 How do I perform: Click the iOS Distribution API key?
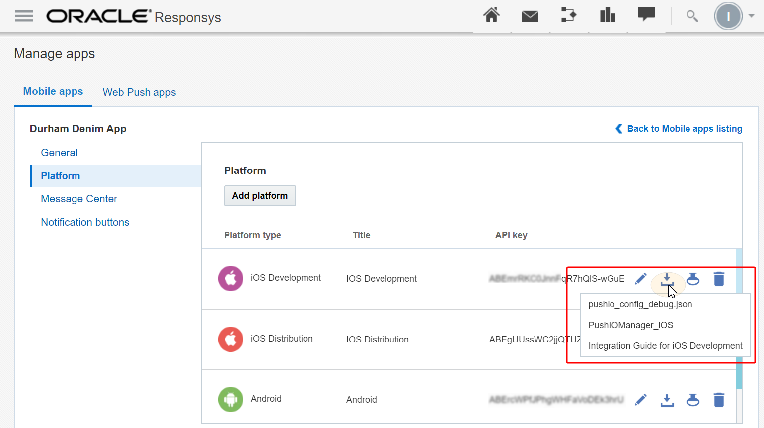(x=535, y=340)
